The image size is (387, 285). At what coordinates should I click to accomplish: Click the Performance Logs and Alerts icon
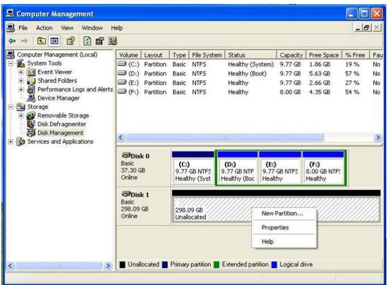point(31,89)
